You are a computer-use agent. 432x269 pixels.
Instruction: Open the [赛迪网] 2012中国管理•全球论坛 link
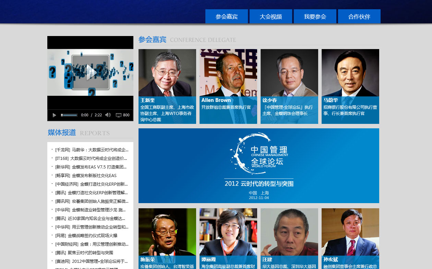pos(92,261)
